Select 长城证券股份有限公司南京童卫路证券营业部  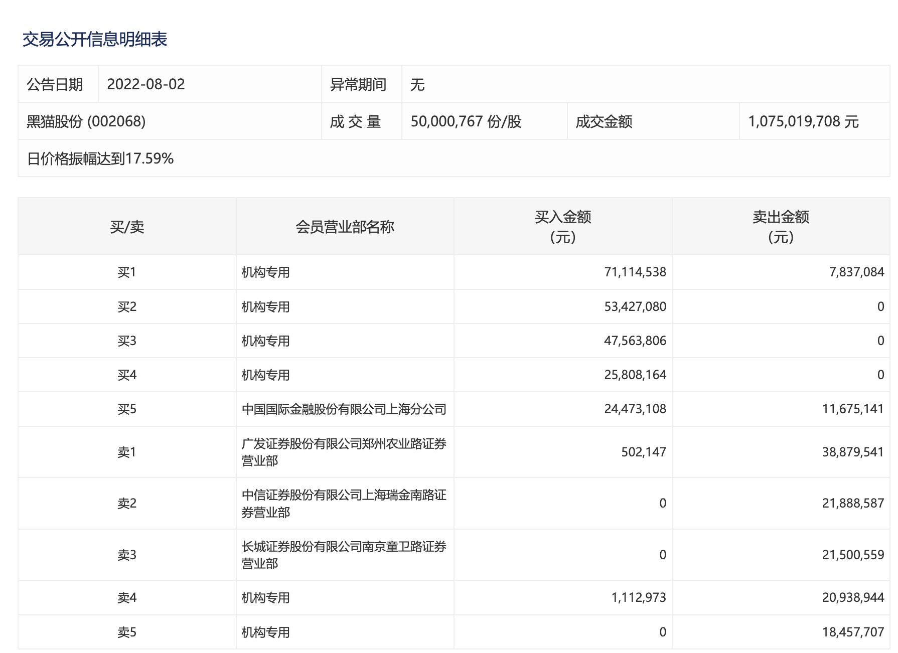click(x=344, y=555)
